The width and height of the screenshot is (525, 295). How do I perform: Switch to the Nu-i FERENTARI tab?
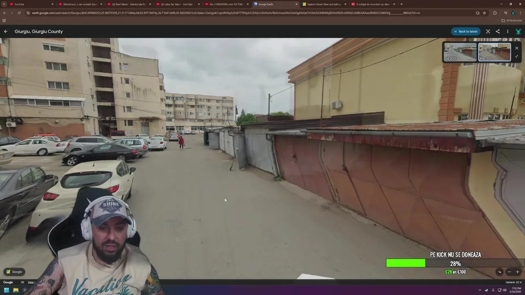[x=226, y=4]
